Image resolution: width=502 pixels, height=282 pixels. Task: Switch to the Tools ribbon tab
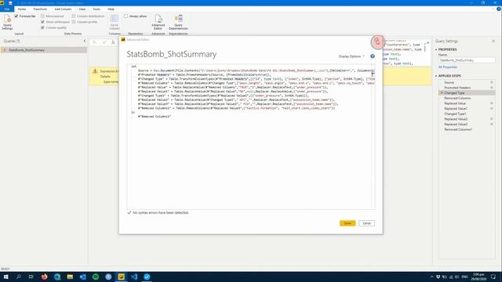pos(96,9)
